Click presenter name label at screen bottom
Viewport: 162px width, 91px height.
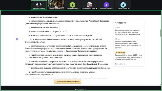point(81,90)
